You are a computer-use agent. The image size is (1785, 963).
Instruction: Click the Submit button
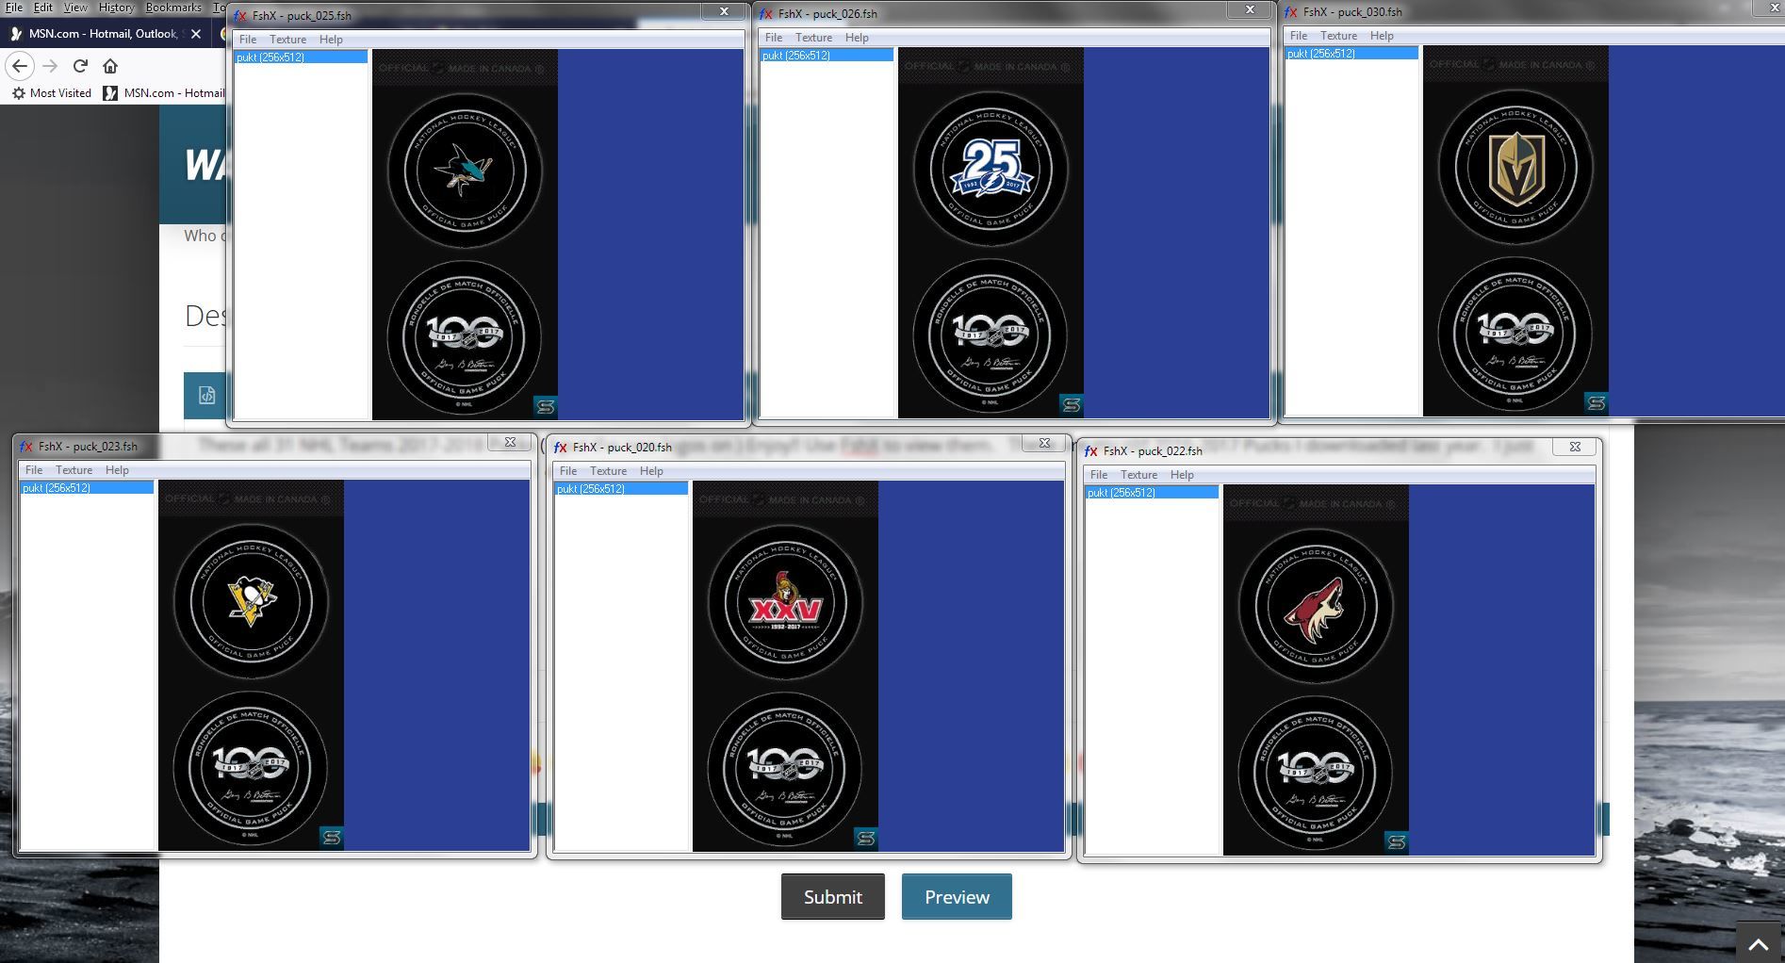(832, 897)
